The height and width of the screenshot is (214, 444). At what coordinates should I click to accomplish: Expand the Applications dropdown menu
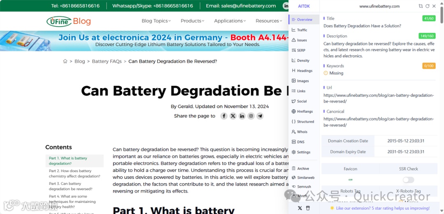pos(230,20)
